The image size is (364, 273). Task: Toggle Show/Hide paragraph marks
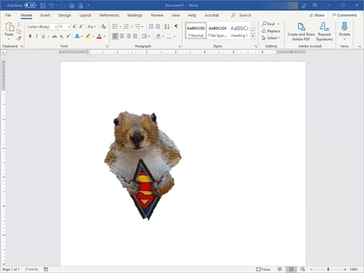[177, 27]
